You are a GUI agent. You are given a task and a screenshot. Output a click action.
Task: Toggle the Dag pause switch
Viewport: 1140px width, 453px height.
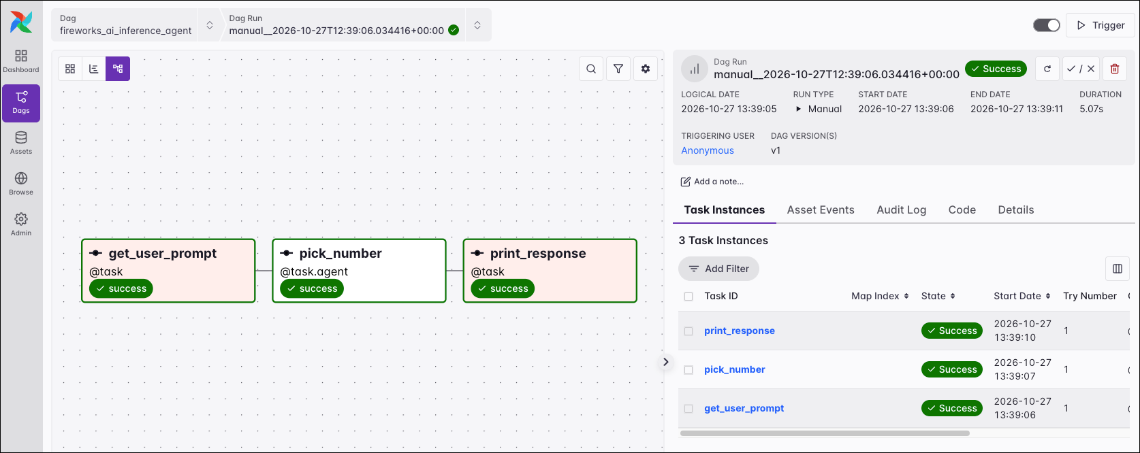point(1047,25)
